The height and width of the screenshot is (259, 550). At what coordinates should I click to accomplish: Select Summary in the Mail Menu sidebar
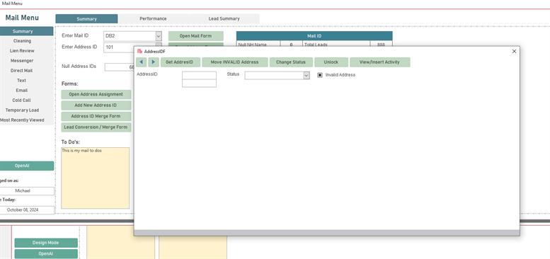click(x=23, y=31)
